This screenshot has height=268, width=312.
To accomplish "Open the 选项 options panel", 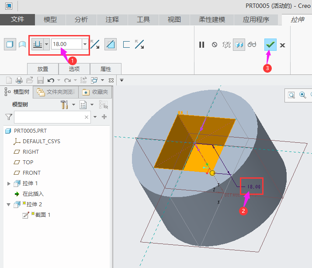I will click(74, 69).
